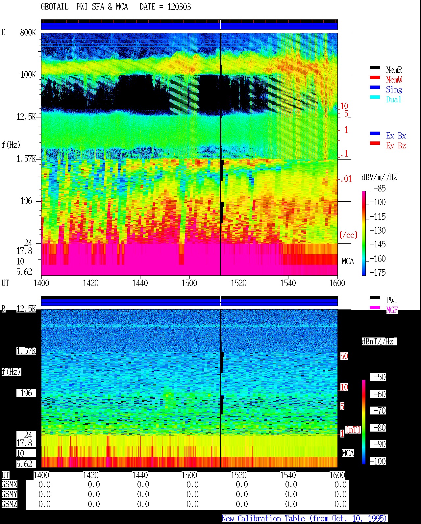
Task: Click the [/cc] density unit label
Action: (x=348, y=235)
